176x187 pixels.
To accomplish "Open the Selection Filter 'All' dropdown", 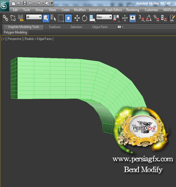I will click(x=34, y=17).
